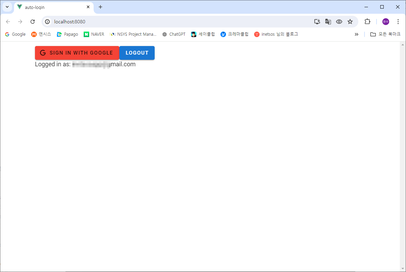
Task: Click the browser forward arrow
Action: click(x=20, y=22)
